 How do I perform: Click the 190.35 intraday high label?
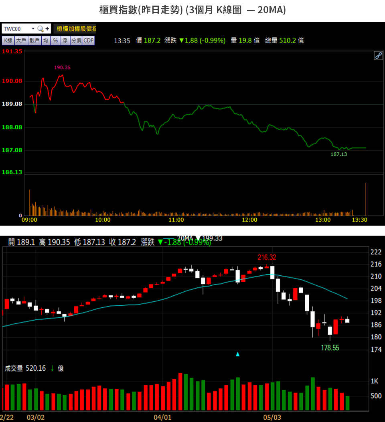click(x=62, y=68)
